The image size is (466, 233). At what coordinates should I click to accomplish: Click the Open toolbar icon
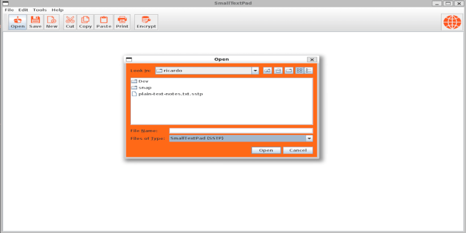coord(18,22)
